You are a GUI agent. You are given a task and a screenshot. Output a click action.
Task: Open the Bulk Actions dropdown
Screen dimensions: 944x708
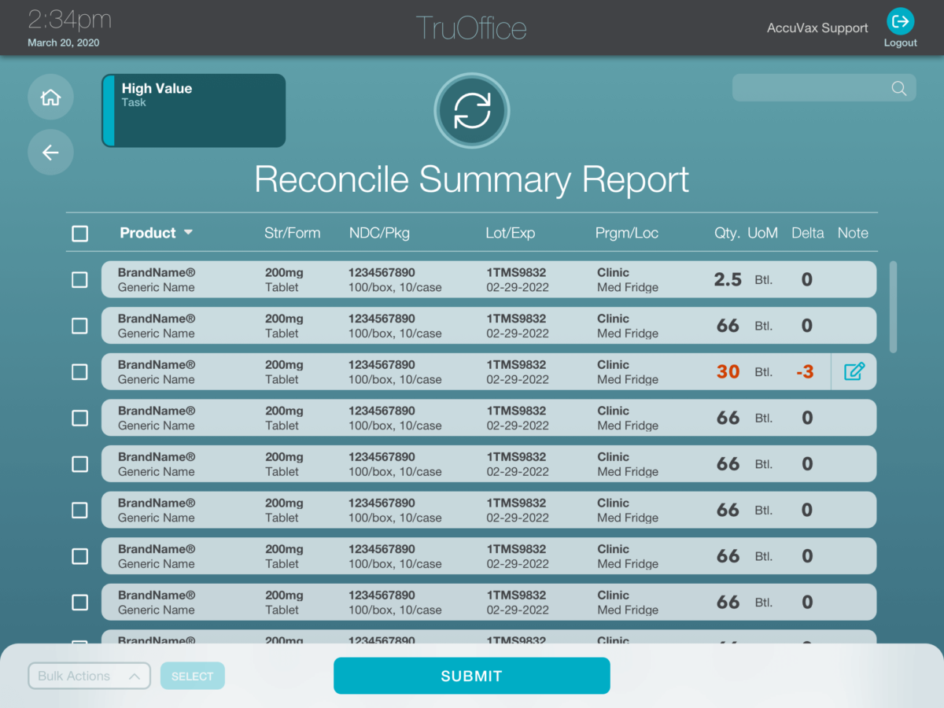click(89, 676)
